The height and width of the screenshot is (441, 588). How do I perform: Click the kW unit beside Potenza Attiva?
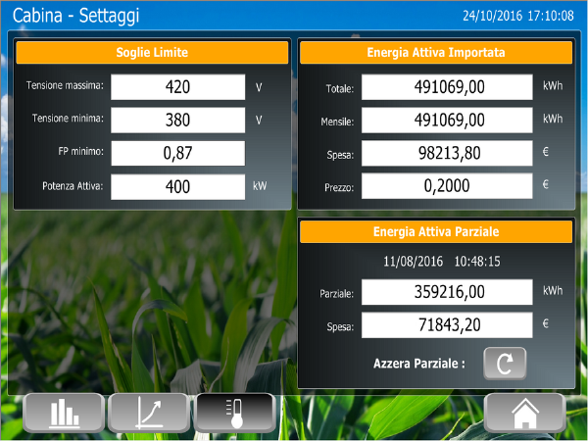260,186
